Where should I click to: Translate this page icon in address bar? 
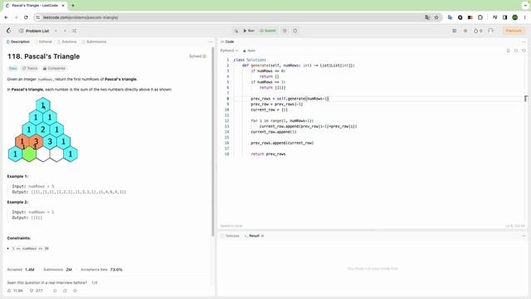click(x=427, y=17)
